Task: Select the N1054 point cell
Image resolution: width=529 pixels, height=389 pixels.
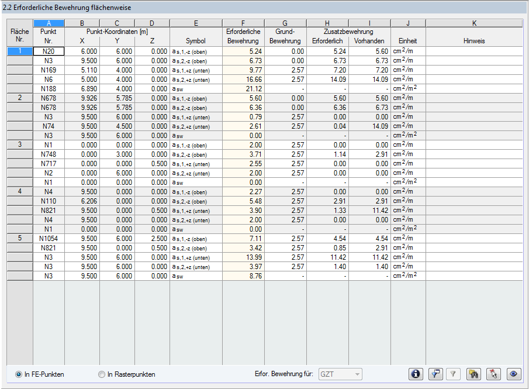Action: 49,239
